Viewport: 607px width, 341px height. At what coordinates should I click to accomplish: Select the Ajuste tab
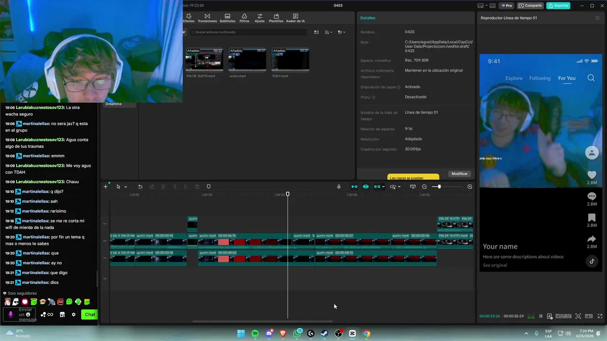pyautogui.click(x=259, y=18)
